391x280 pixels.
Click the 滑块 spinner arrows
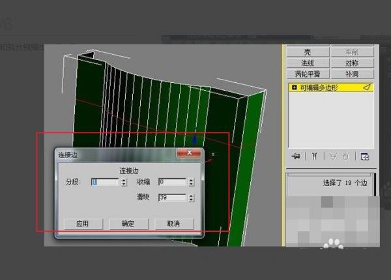click(x=191, y=196)
